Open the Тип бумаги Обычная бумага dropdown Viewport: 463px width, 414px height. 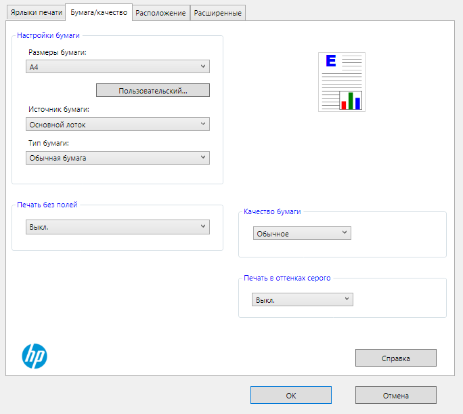(118, 158)
